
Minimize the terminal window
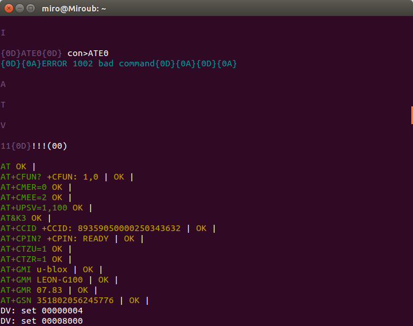click(20, 9)
